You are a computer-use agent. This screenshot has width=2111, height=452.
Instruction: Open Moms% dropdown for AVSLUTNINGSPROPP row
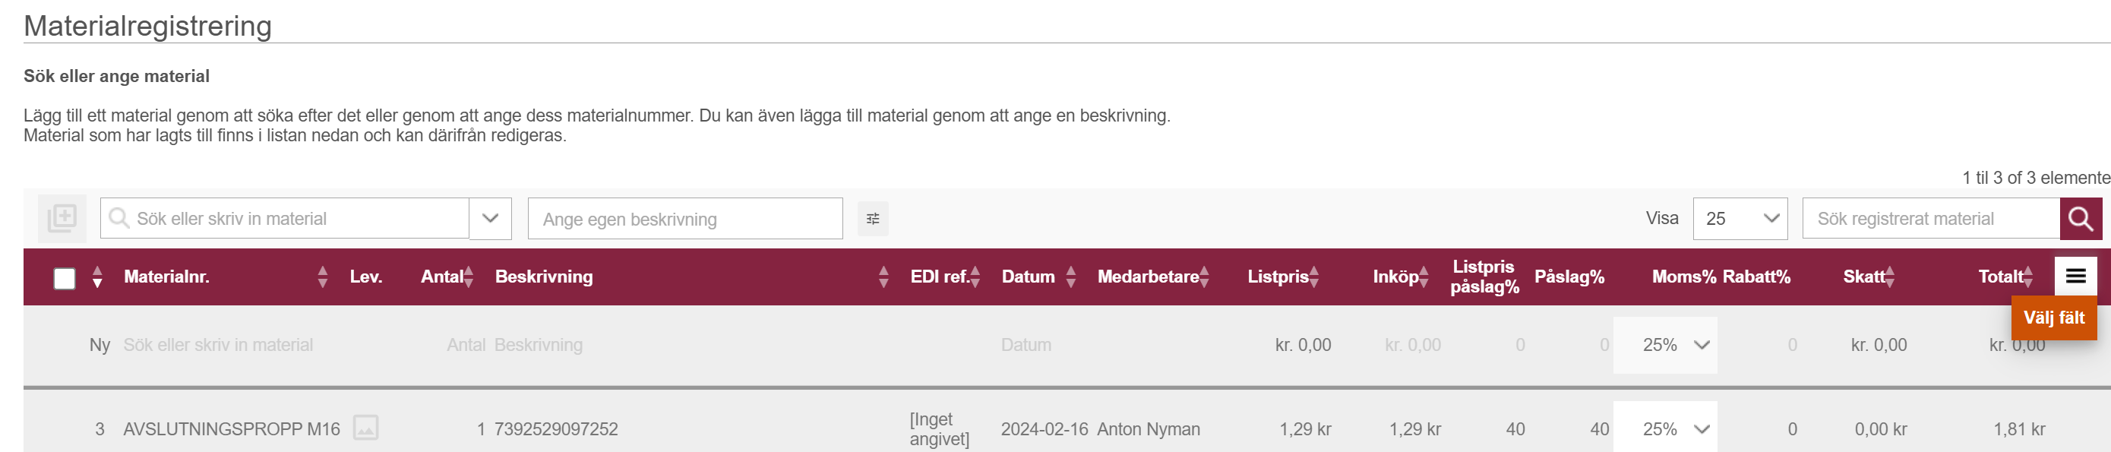[x=1665, y=428]
